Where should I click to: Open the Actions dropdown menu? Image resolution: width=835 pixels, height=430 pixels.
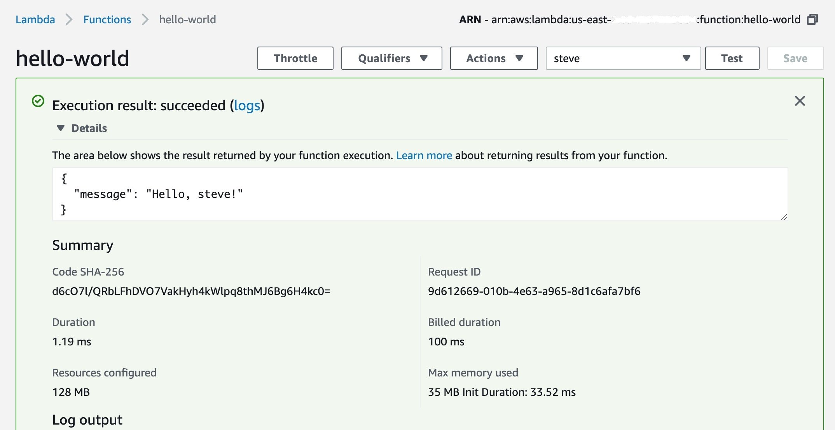point(494,58)
